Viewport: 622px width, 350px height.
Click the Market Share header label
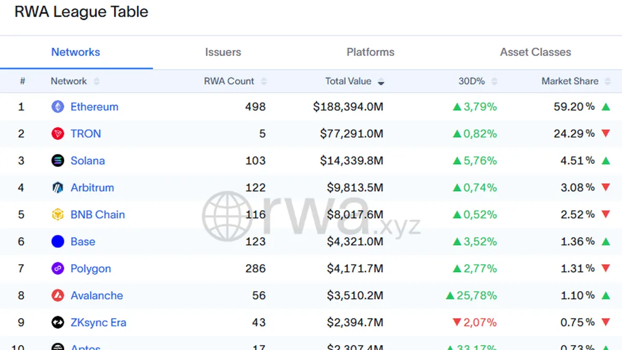(570, 81)
